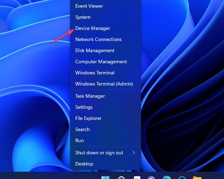Open Settings from the power user menu

[106, 107]
